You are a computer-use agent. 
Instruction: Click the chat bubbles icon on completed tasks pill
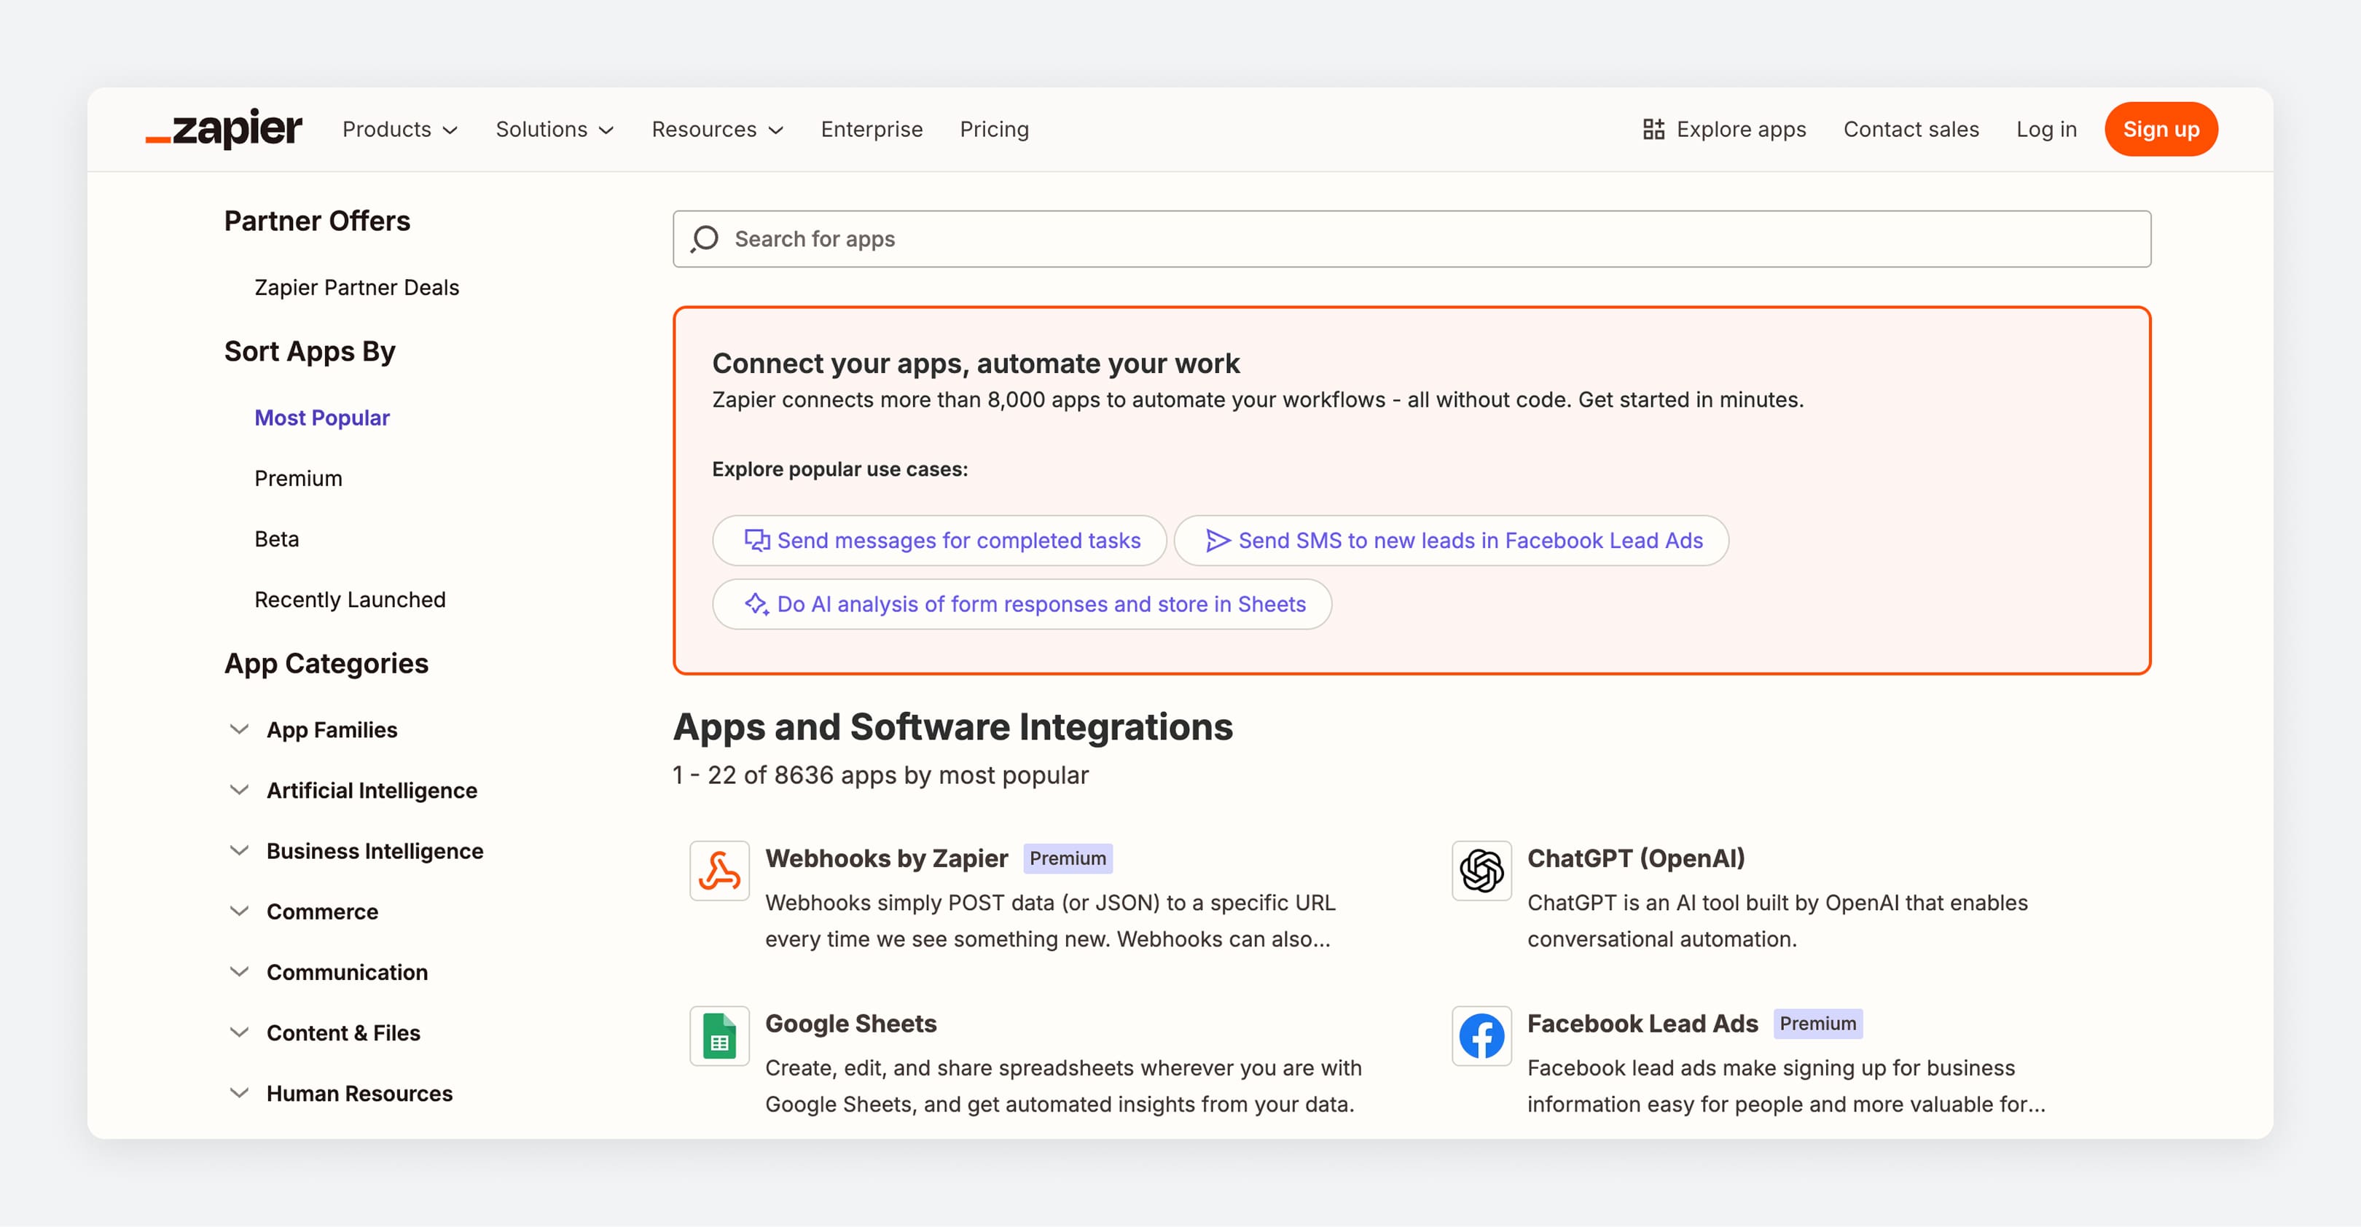pyautogui.click(x=756, y=541)
